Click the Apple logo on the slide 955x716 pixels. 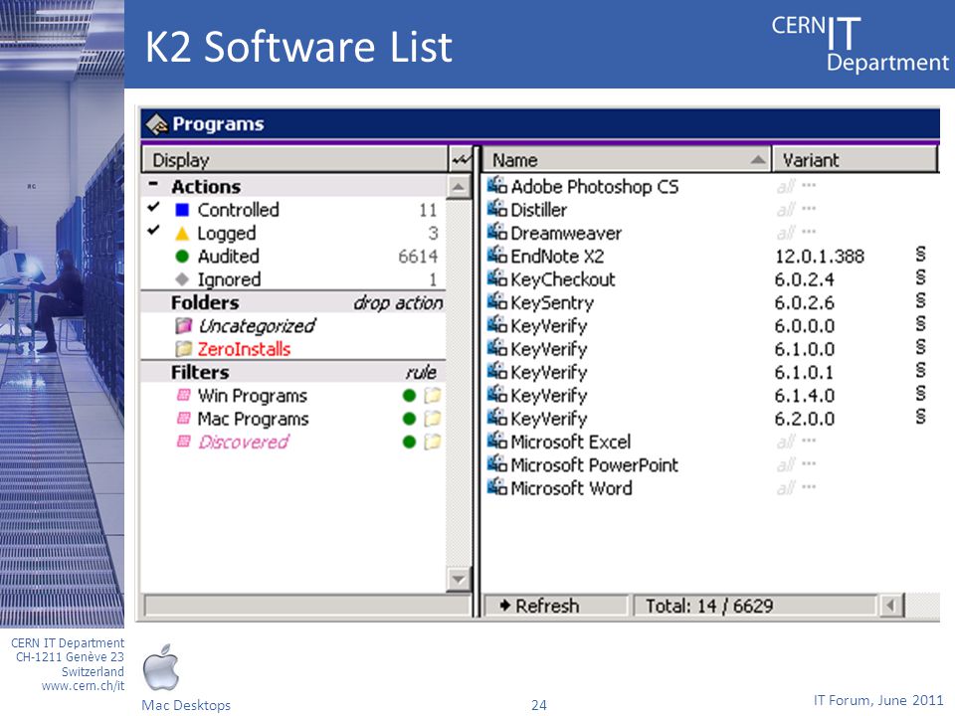(161, 668)
